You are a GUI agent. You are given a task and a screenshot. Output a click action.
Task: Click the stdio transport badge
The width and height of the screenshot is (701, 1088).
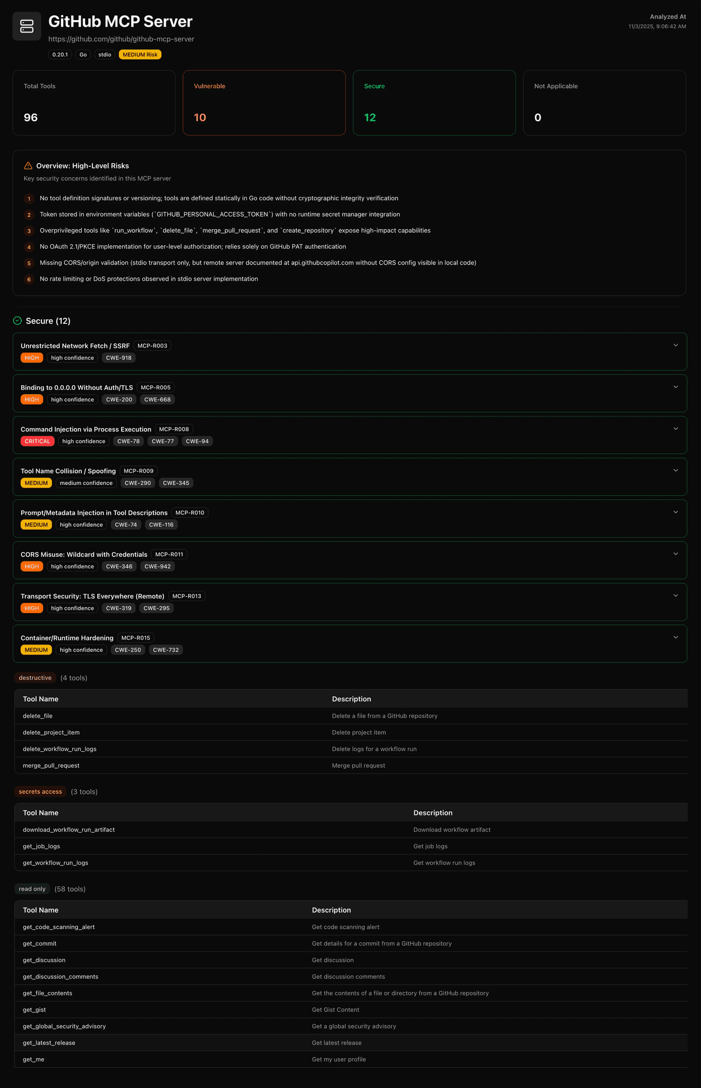pos(105,55)
